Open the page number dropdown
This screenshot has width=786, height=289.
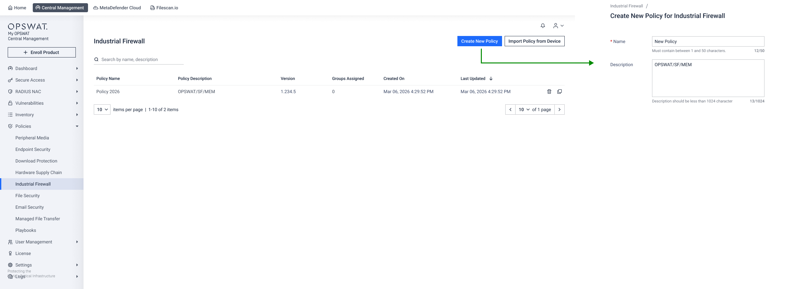tap(524, 109)
